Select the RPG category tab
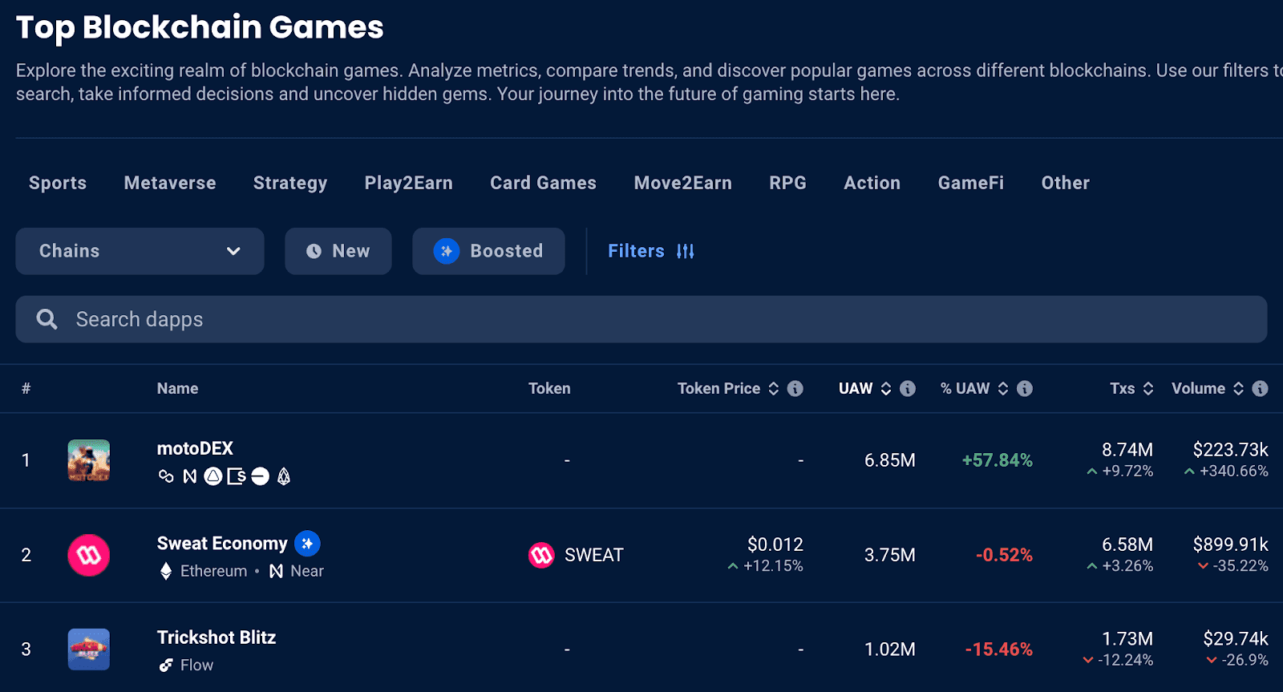 coord(788,183)
